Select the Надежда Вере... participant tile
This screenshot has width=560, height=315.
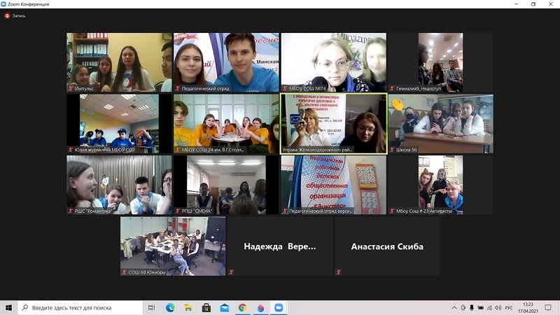279,246
